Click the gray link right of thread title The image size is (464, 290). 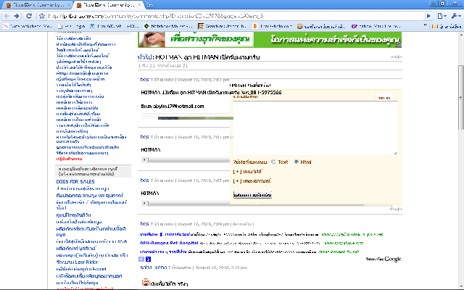396,57
